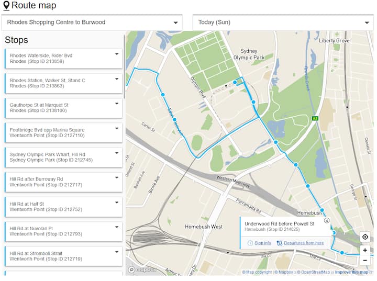Click the Mapbox logo
The height and width of the screenshot is (281, 377).
point(142,270)
